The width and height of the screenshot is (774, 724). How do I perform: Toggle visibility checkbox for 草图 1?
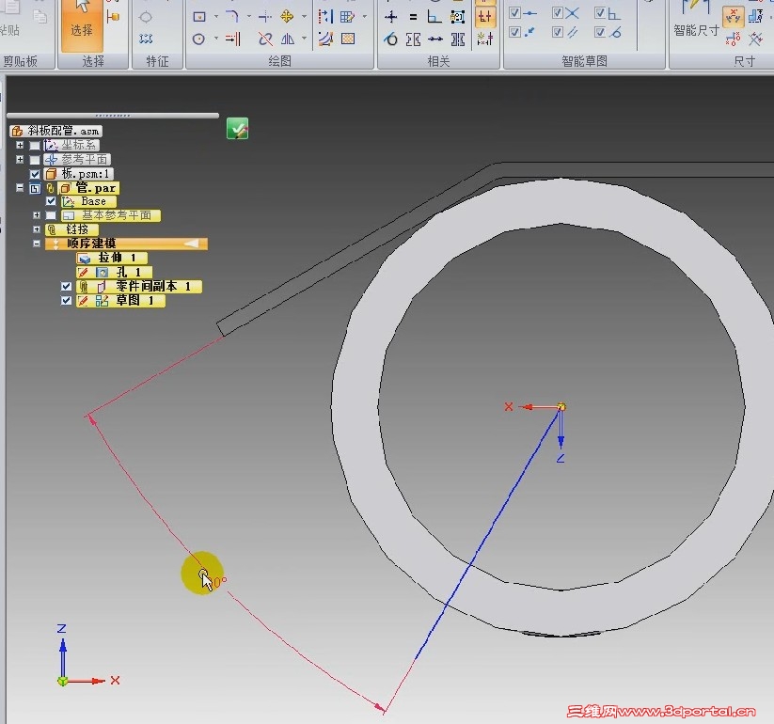(x=66, y=301)
